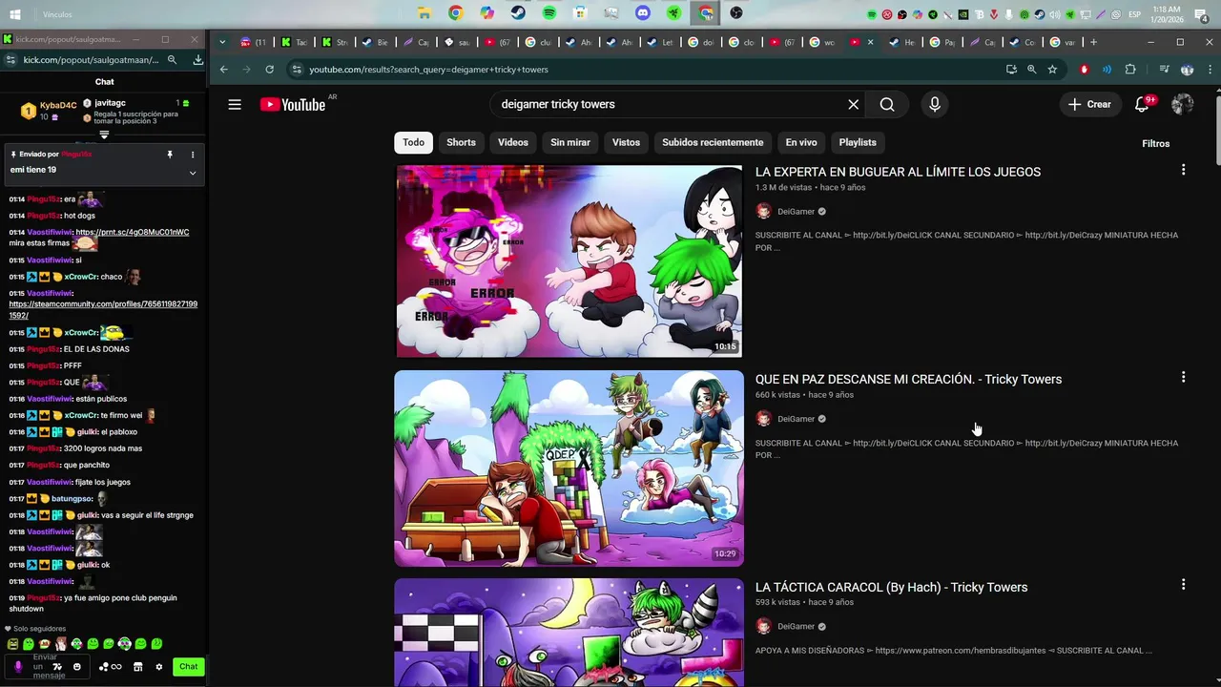The image size is (1221, 687).
Task: Open Discord from the taskbar
Action: [x=643, y=13]
